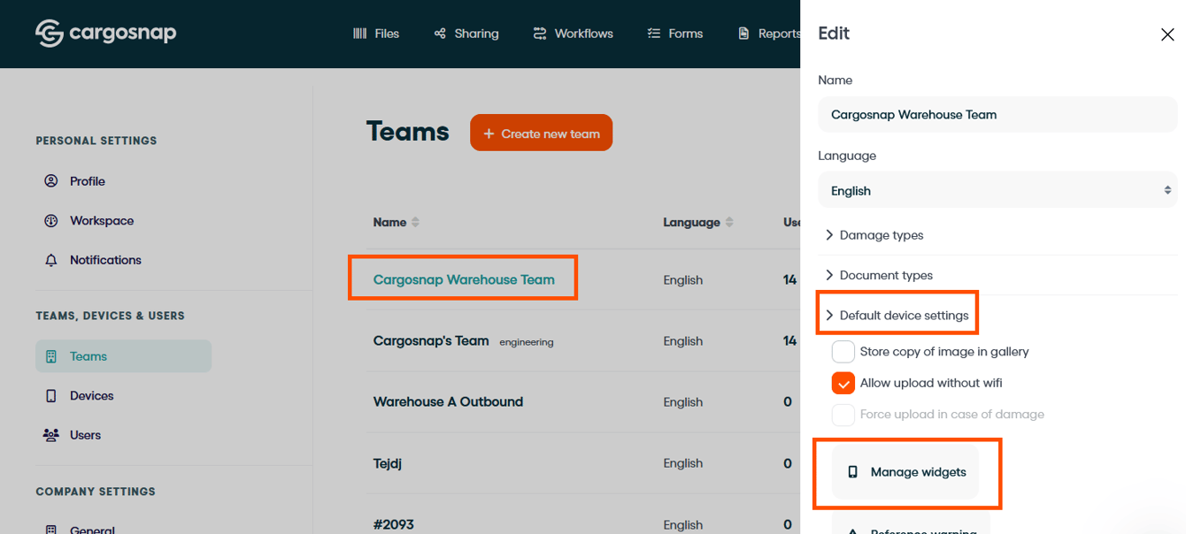
Task: Click the Cargosnap logo
Action: [x=105, y=33]
